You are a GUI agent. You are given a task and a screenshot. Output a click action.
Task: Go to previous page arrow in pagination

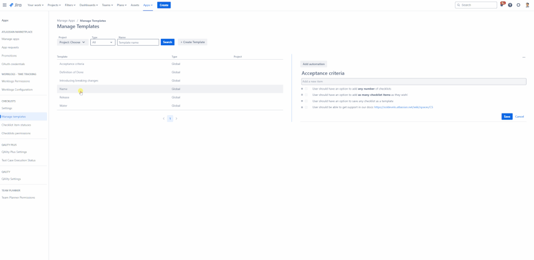[164, 118]
